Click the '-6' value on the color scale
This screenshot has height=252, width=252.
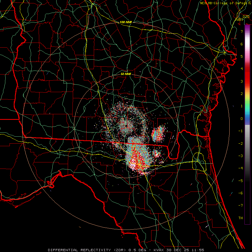tap(241, 193)
